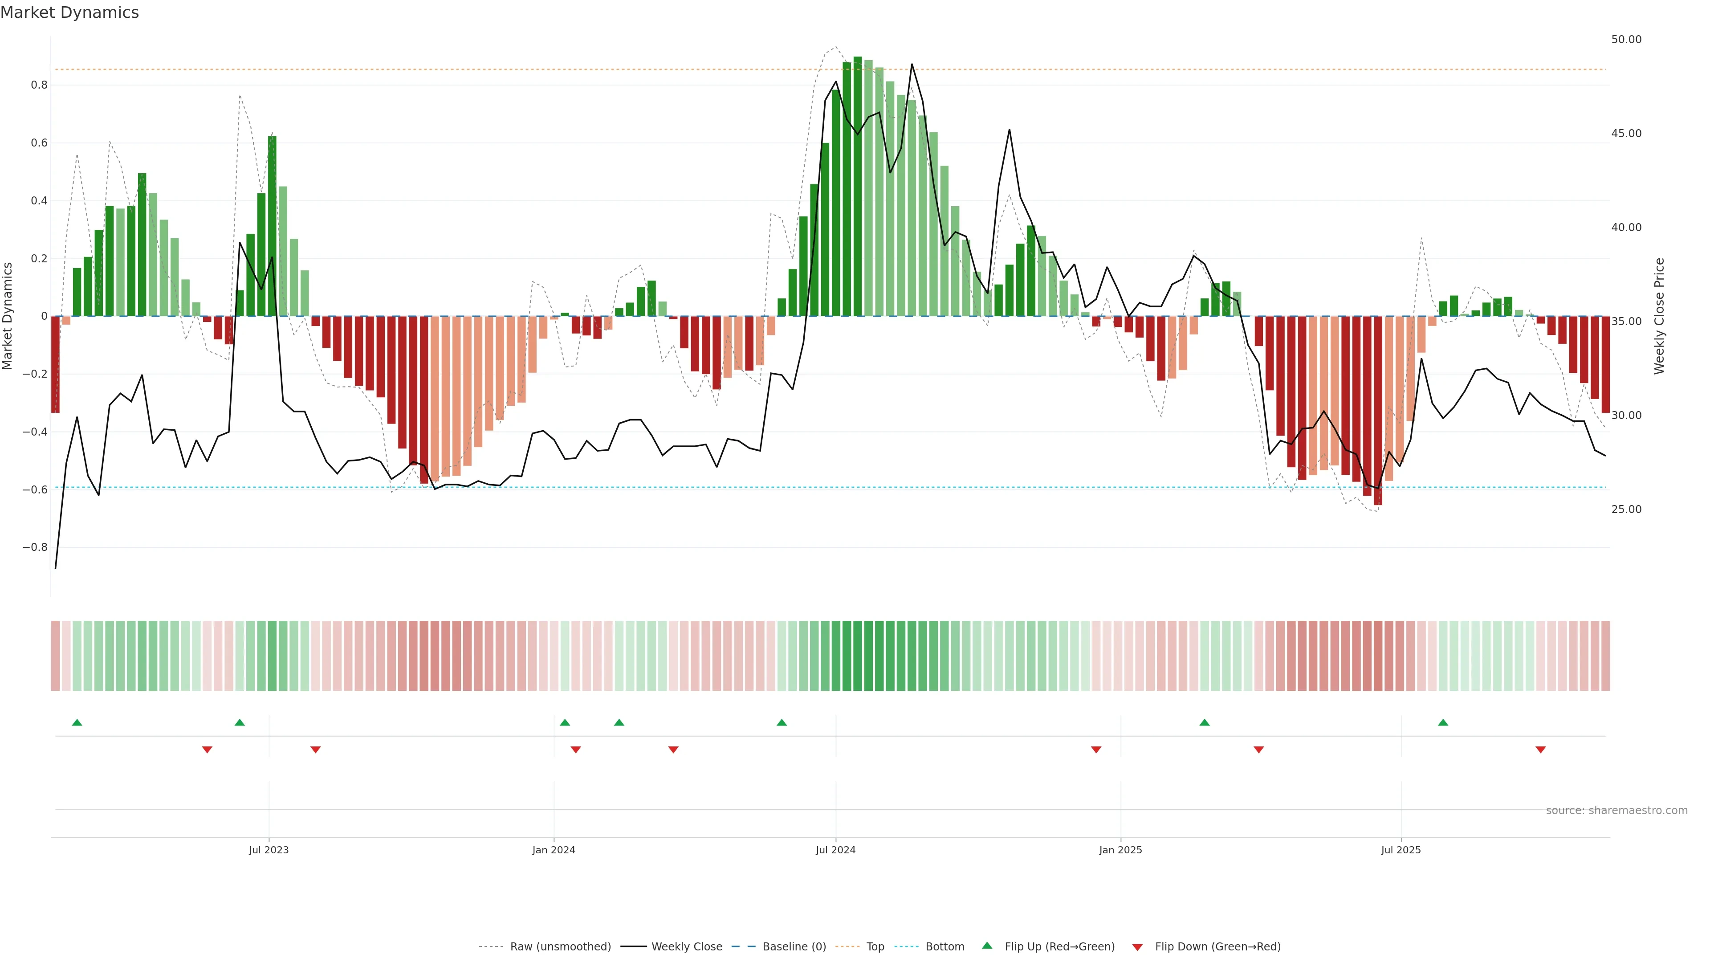Screen dimensions: 1710x962
Task: Click the rightmost red flip-down triangle marker
Action: tap(1541, 750)
